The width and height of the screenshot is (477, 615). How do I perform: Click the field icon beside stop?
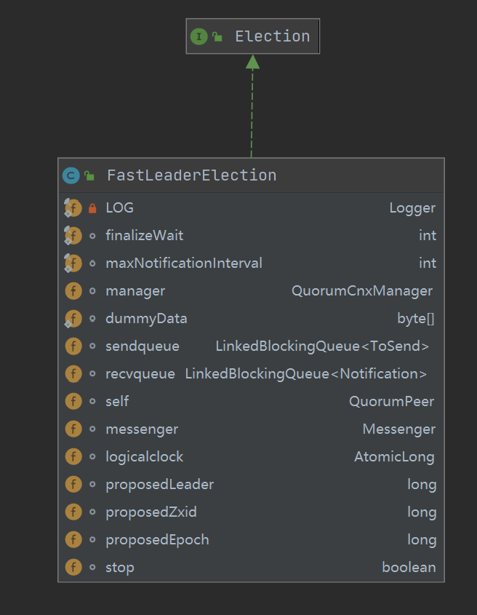73,567
